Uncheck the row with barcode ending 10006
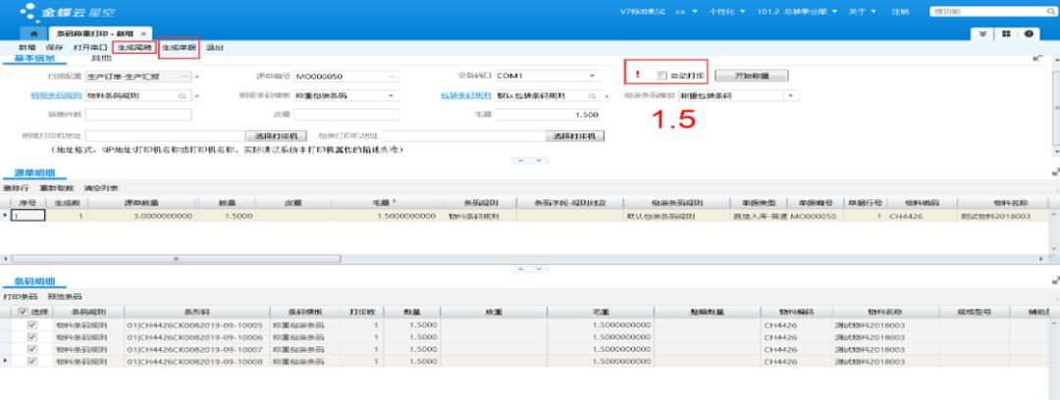 point(32,336)
